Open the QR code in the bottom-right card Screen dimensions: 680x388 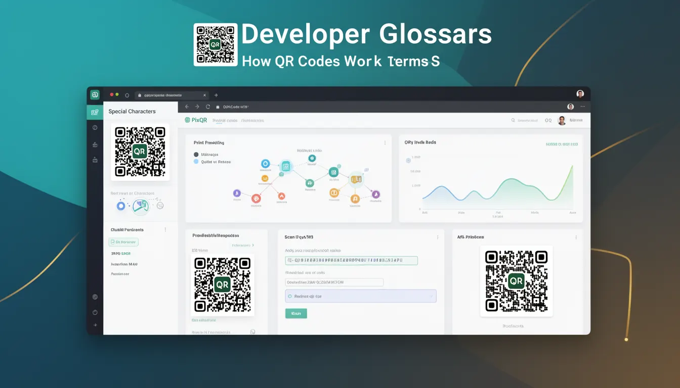516,281
